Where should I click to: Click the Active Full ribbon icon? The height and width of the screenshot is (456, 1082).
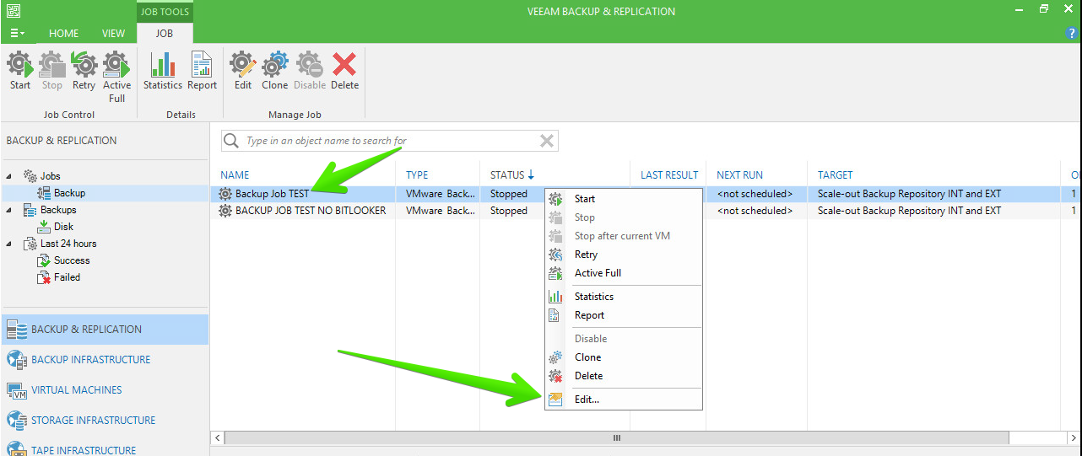click(117, 77)
